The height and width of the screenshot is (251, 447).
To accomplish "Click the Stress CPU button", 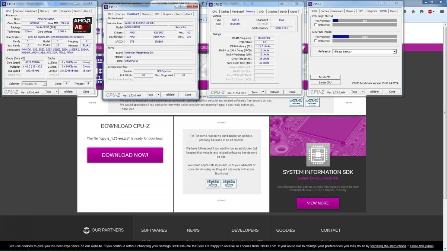I will tap(325, 83).
